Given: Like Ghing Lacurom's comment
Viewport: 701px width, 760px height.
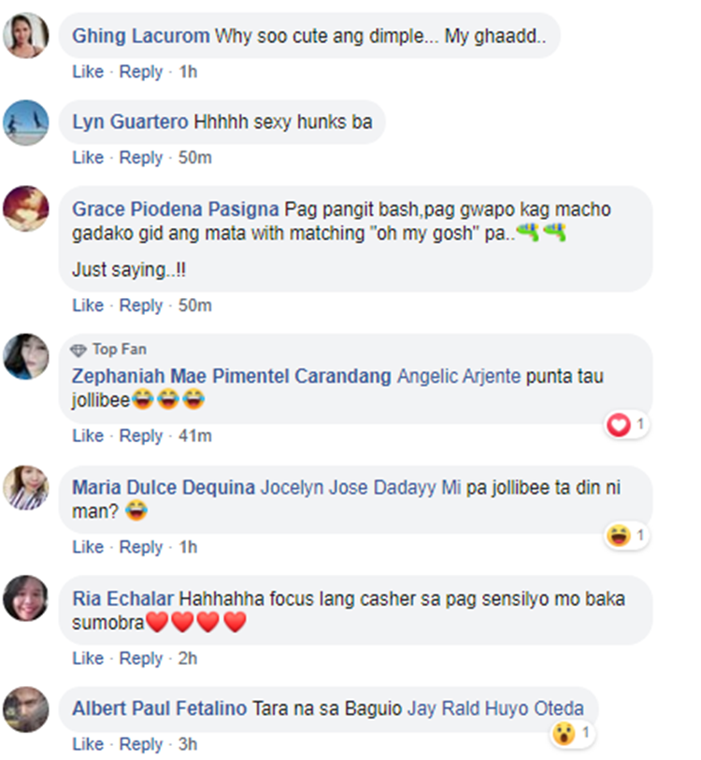Looking at the screenshot, I should click(x=88, y=72).
